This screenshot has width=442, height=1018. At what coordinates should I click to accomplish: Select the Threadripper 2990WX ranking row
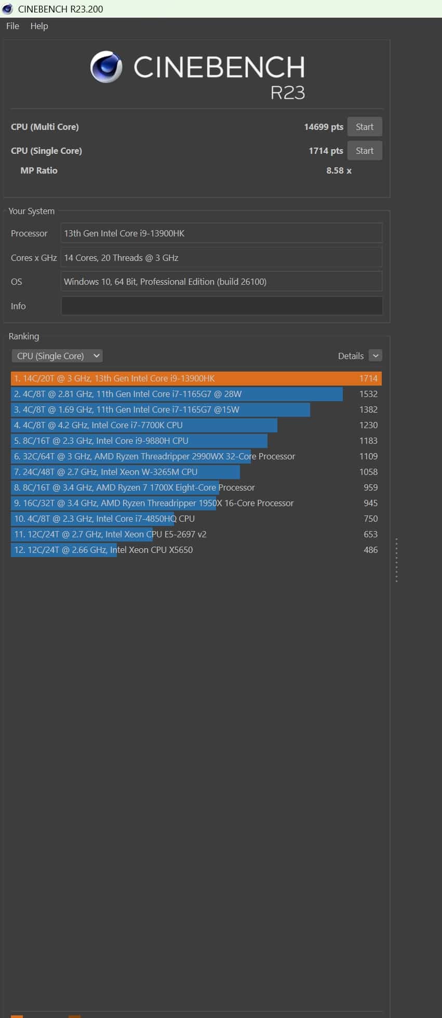[x=196, y=456]
